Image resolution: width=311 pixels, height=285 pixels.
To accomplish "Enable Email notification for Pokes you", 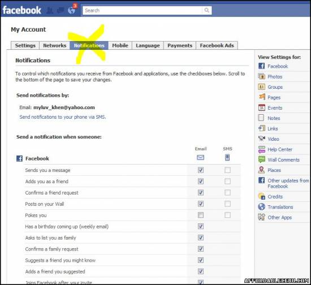I will coord(201,215).
